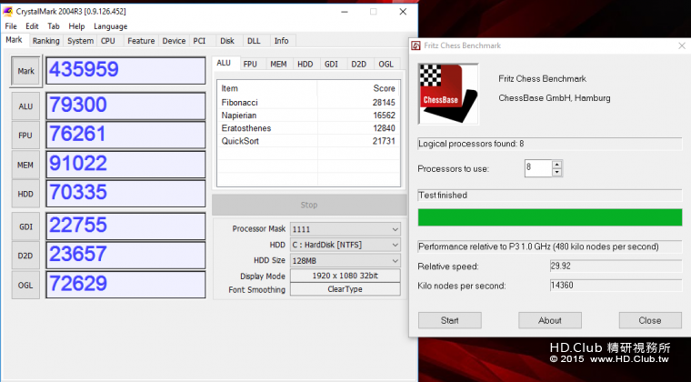Click the Eratosthenes row in score list
This screenshot has height=382, width=691.
(308, 128)
